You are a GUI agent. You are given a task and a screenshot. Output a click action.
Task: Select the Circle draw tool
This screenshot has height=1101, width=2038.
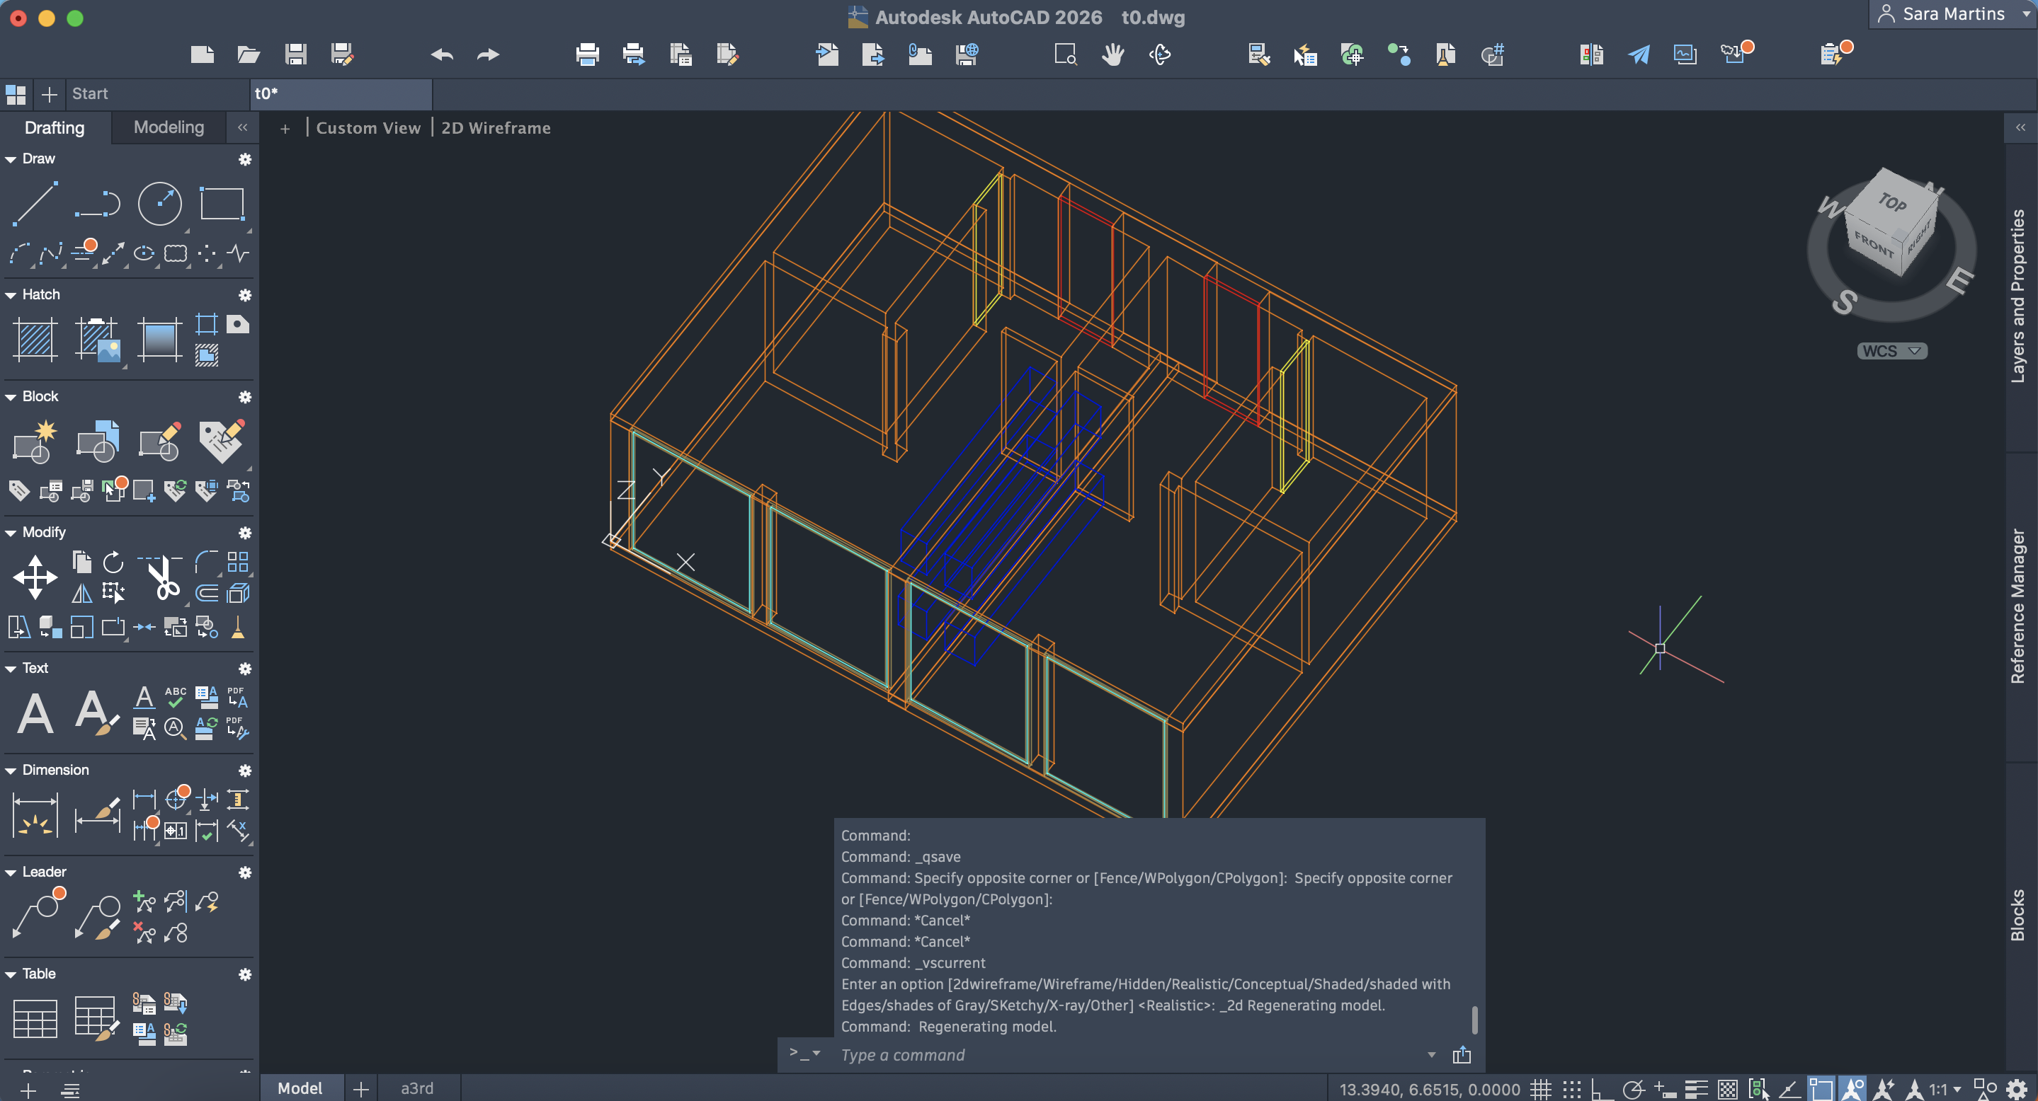coord(159,204)
